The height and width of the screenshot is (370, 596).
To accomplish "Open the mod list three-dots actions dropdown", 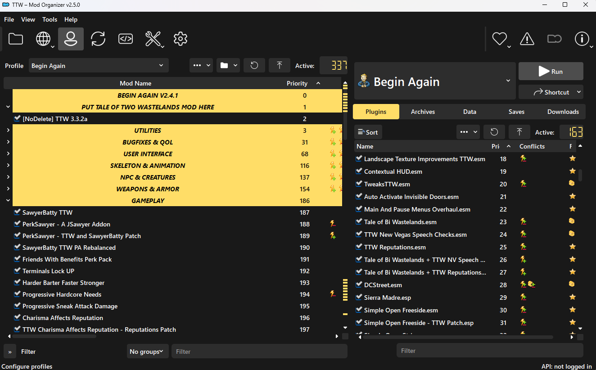I will pos(201,65).
